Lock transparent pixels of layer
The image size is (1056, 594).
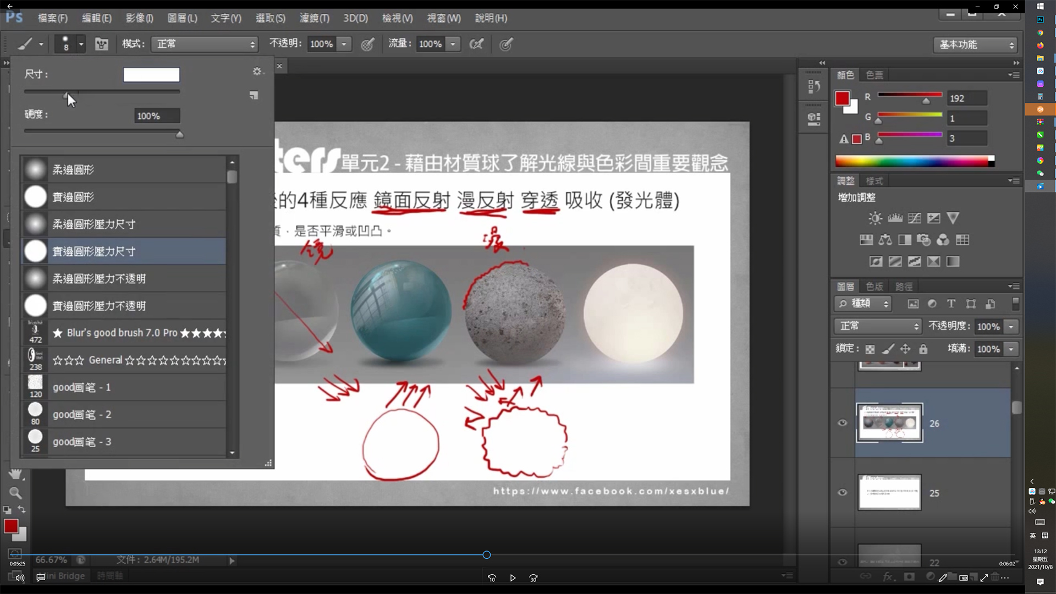870,349
